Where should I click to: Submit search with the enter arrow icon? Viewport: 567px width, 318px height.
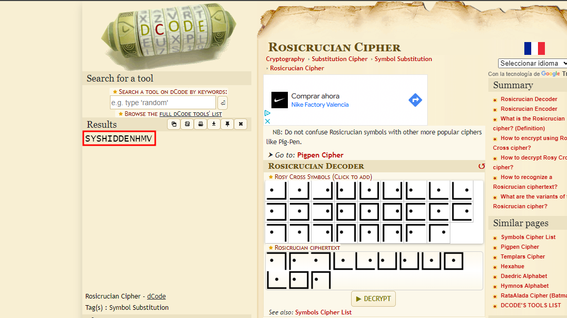223,103
